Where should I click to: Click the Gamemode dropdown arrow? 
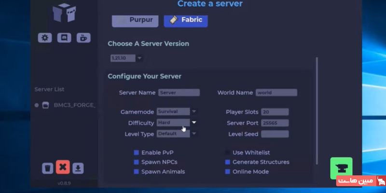coord(194,111)
